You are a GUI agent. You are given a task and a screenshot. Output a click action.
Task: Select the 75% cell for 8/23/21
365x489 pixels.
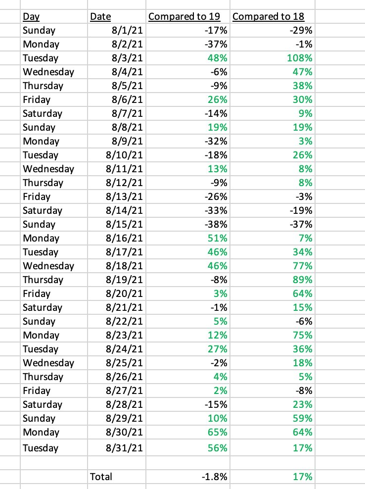[273, 335]
